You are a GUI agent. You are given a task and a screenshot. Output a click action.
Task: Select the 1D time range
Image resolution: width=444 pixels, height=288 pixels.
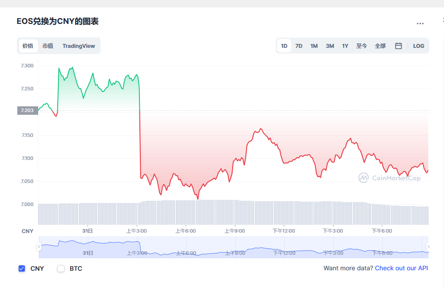(x=284, y=46)
